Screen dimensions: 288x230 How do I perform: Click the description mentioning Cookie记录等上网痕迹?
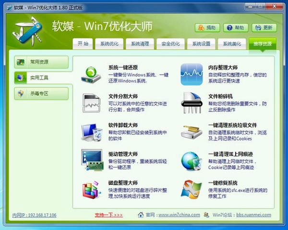coord(232,164)
